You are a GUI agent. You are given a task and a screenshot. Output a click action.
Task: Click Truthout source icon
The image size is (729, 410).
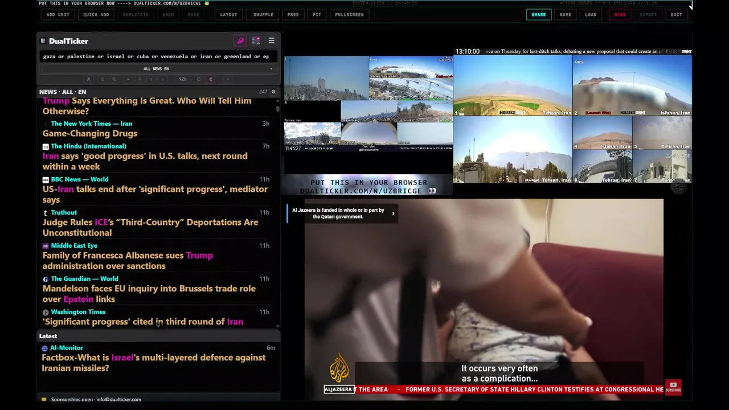pos(46,212)
